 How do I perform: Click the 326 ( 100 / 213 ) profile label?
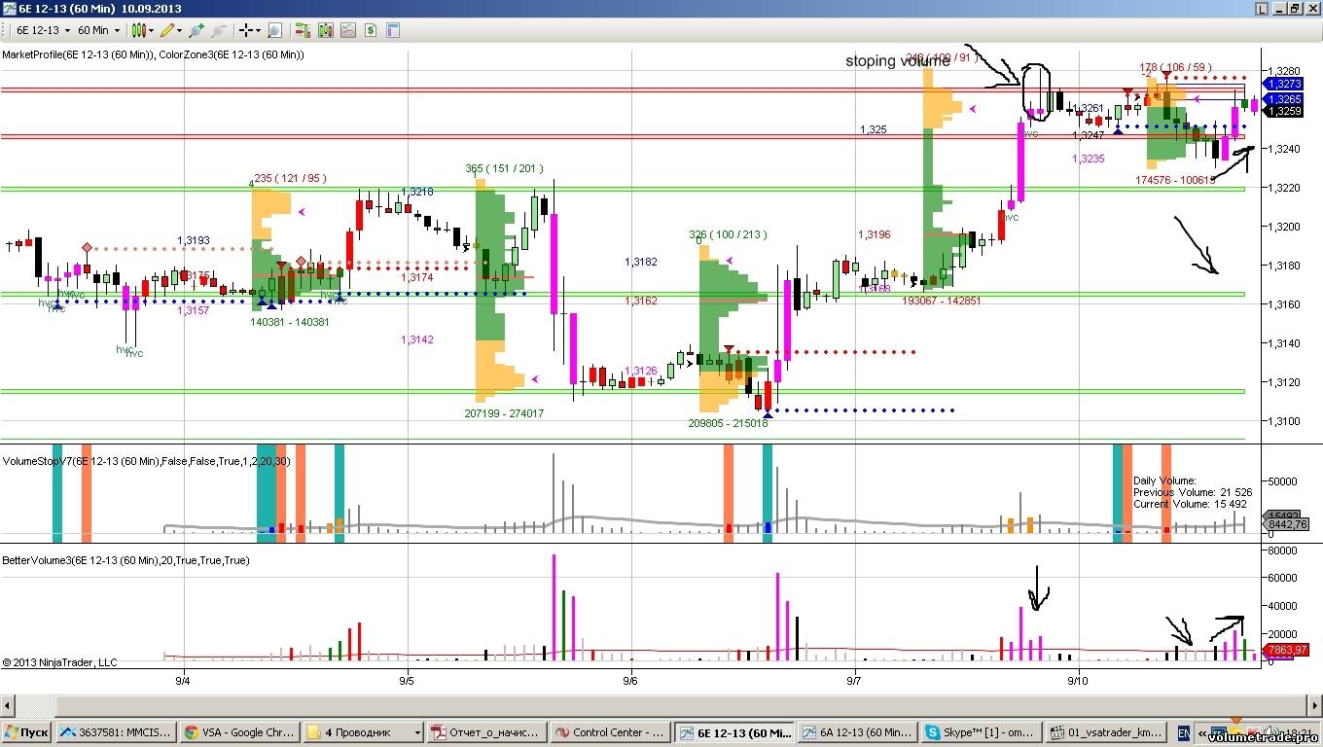[x=728, y=234]
